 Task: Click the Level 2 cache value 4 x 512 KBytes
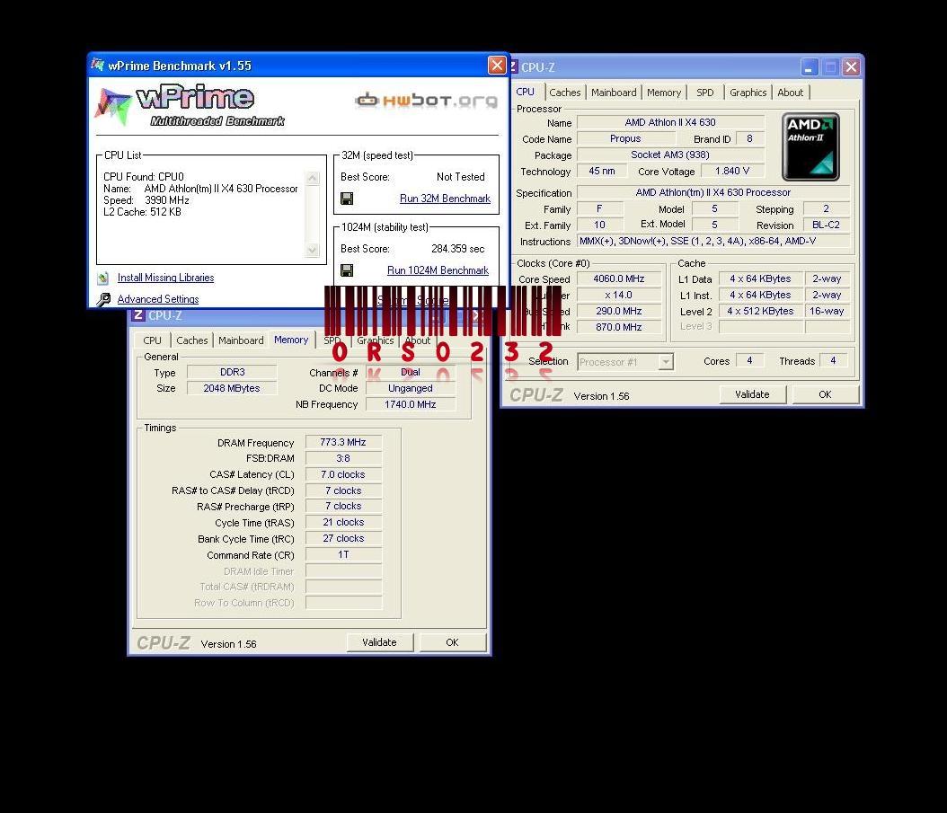[x=760, y=311]
